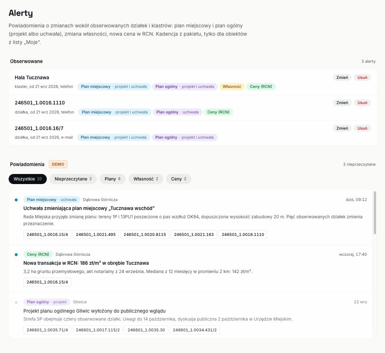Screen dimensions: 385x353
Task: Edit the 246501_1.0016.16/7 alert with Zmień
Action: [x=342, y=128]
